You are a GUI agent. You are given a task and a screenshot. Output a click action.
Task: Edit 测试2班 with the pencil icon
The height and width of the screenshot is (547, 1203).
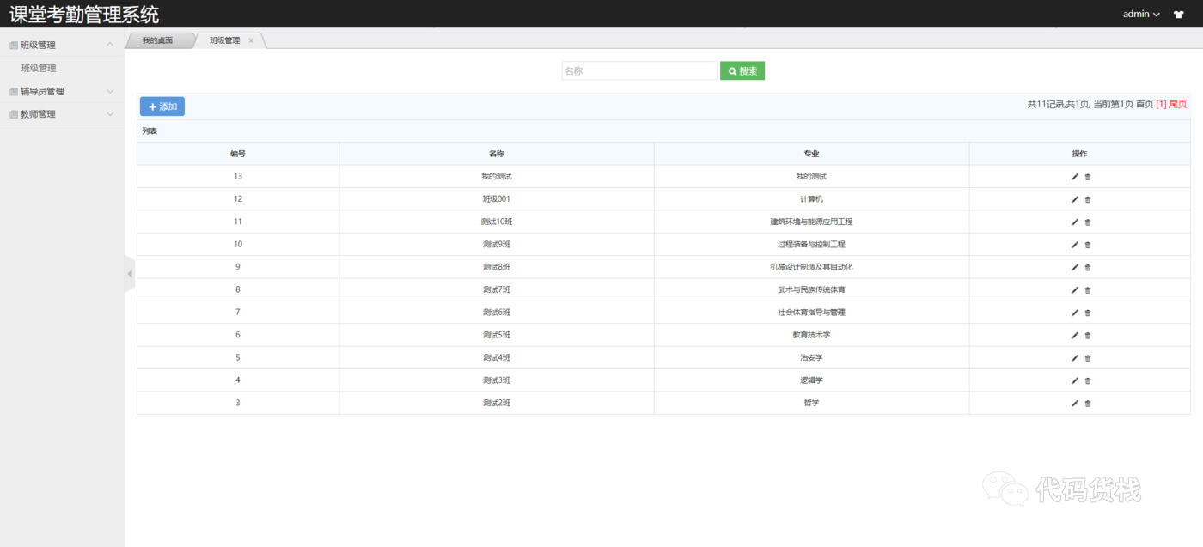tap(1074, 404)
